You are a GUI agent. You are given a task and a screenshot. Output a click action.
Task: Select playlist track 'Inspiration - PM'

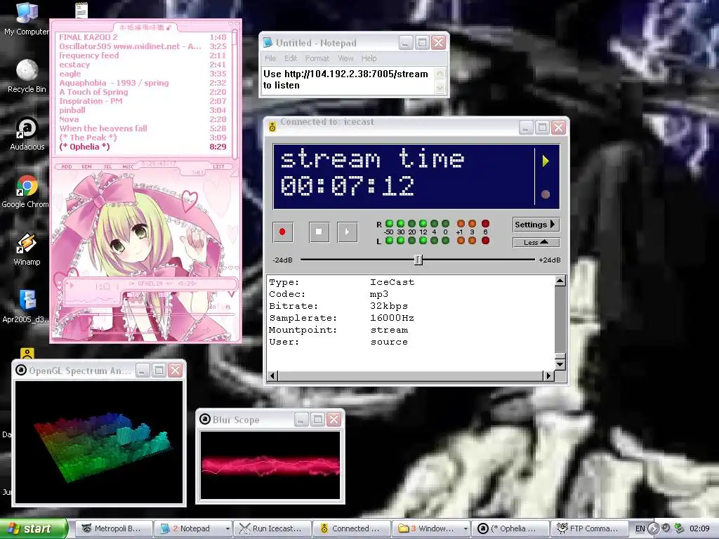click(x=142, y=101)
